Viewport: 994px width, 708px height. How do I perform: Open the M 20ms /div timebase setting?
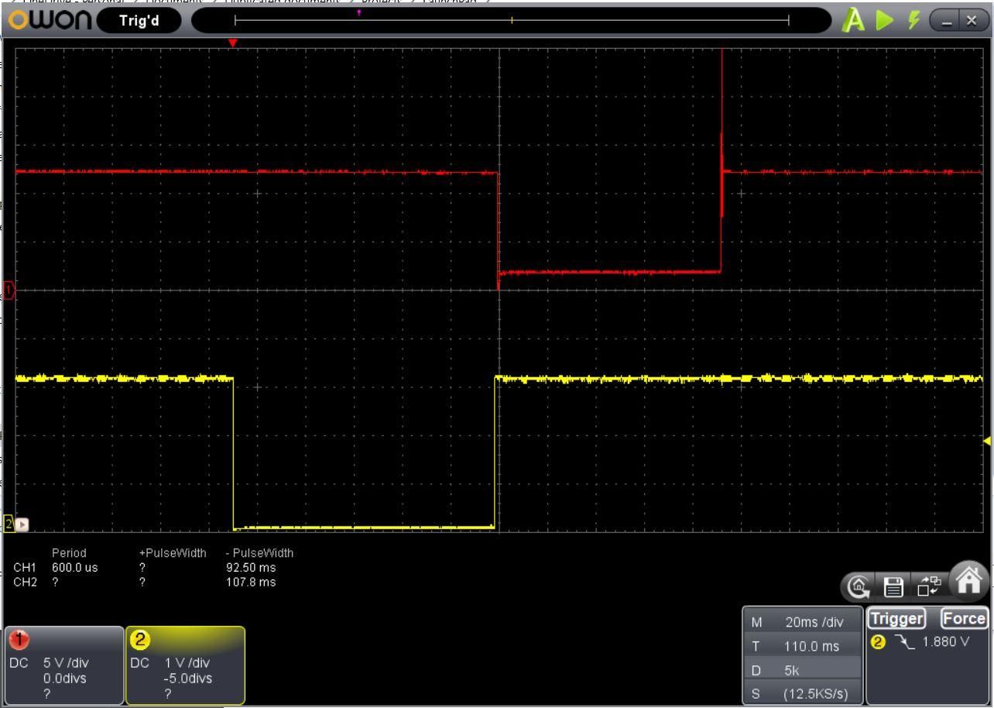coord(803,621)
